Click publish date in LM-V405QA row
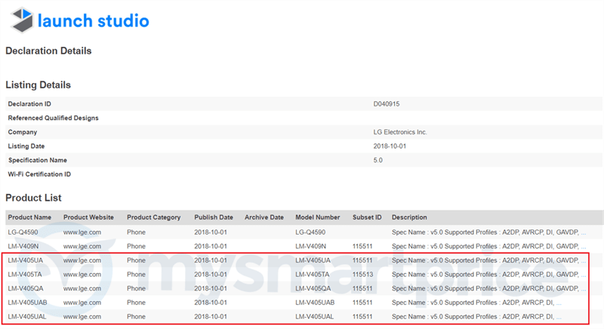Image resolution: width=604 pixels, height=329 pixels. (211, 288)
